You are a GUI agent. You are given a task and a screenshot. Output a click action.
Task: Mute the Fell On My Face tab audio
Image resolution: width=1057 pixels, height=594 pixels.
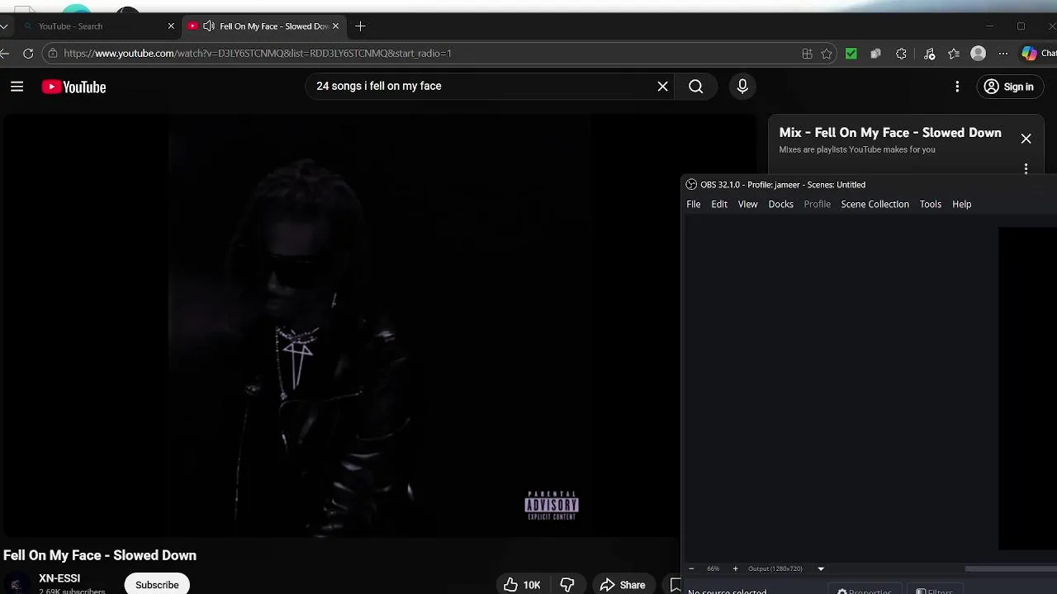(208, 26)
